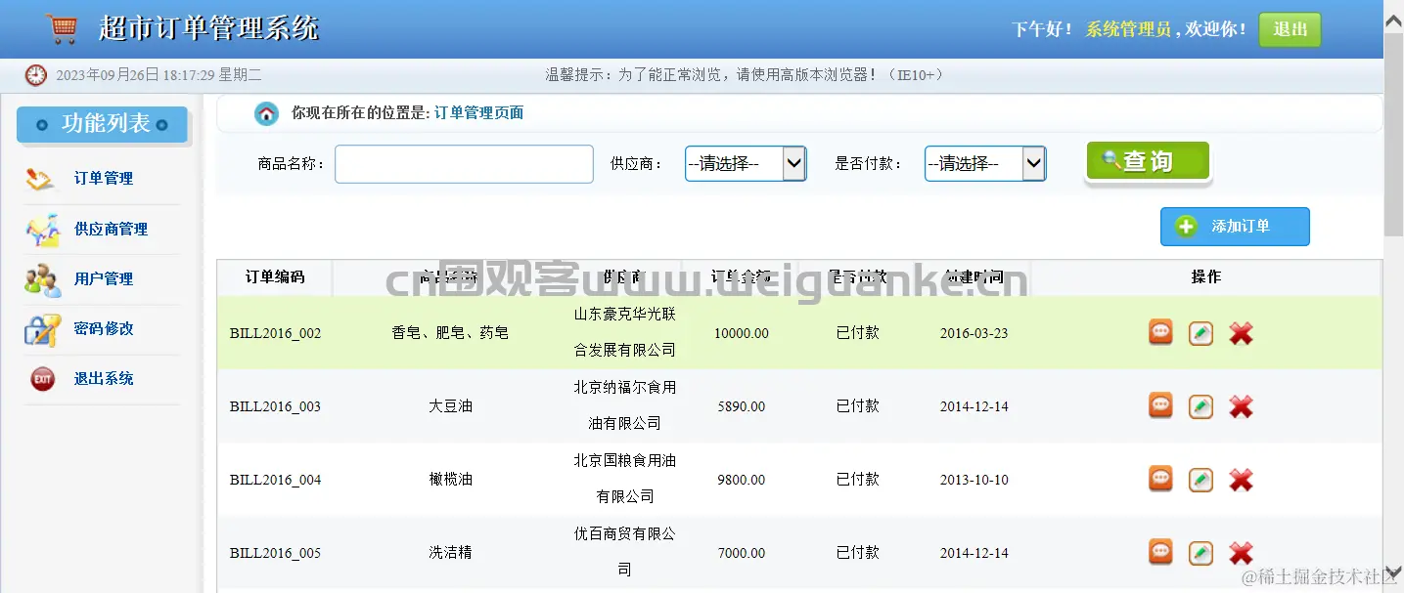Open 用户管理 in function list
Screen dimensions: 1404x593
pos(104,279)
